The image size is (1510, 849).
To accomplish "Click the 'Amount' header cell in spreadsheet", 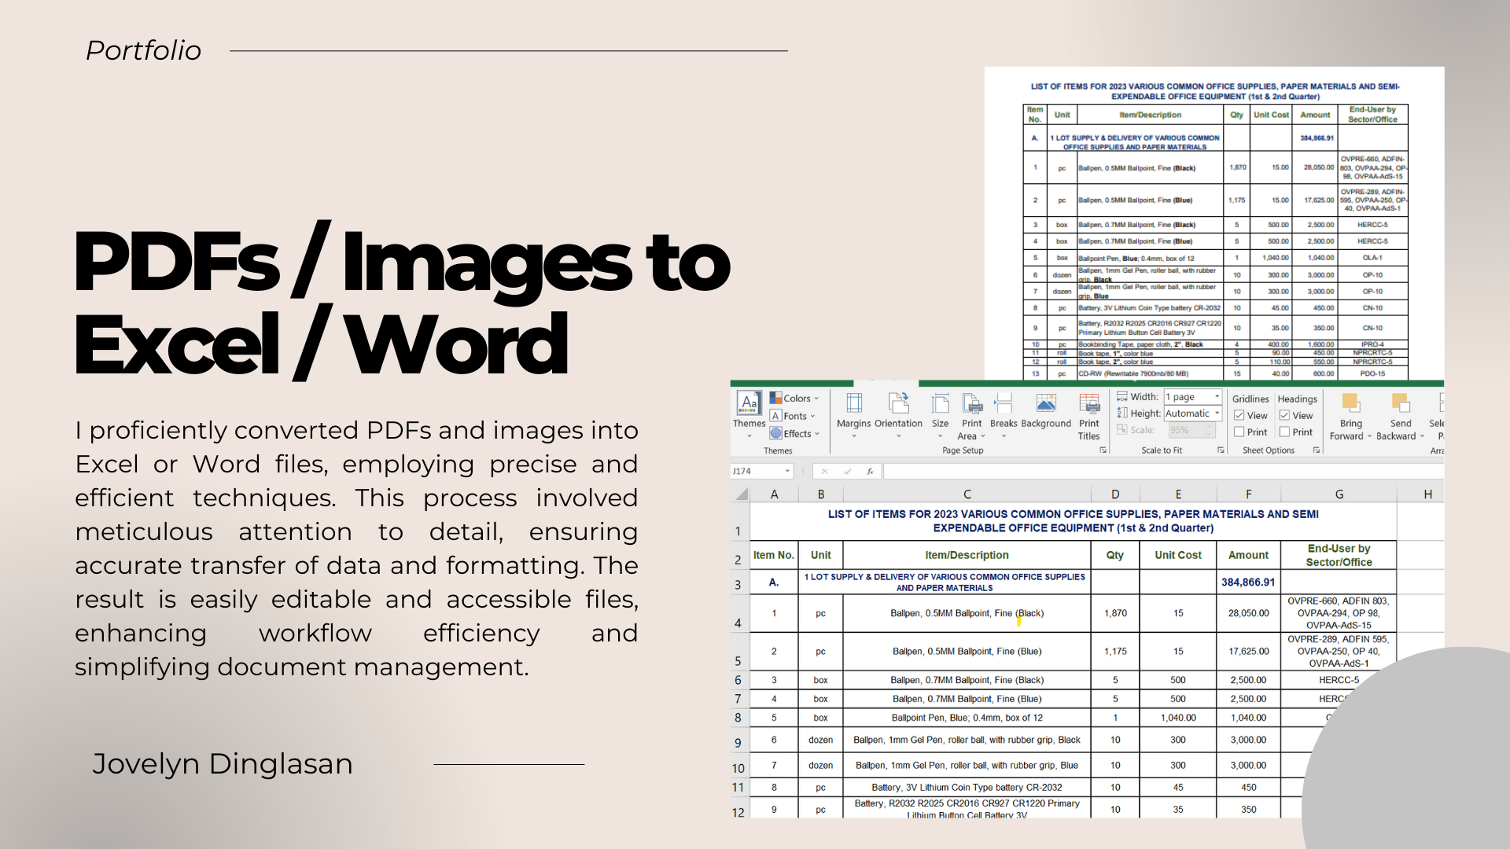I will pyautogui.click(x=1248, y=555).
